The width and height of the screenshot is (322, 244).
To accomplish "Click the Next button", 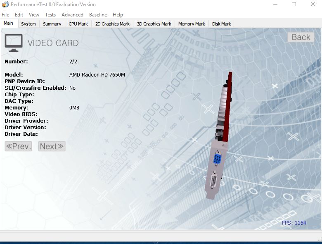I will pos(52,146).
